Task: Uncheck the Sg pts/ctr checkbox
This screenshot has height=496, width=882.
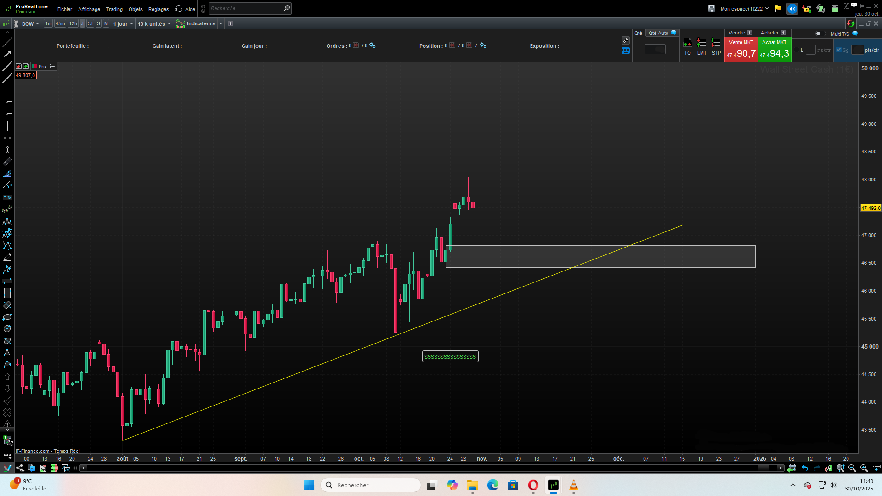Action: 839,50
